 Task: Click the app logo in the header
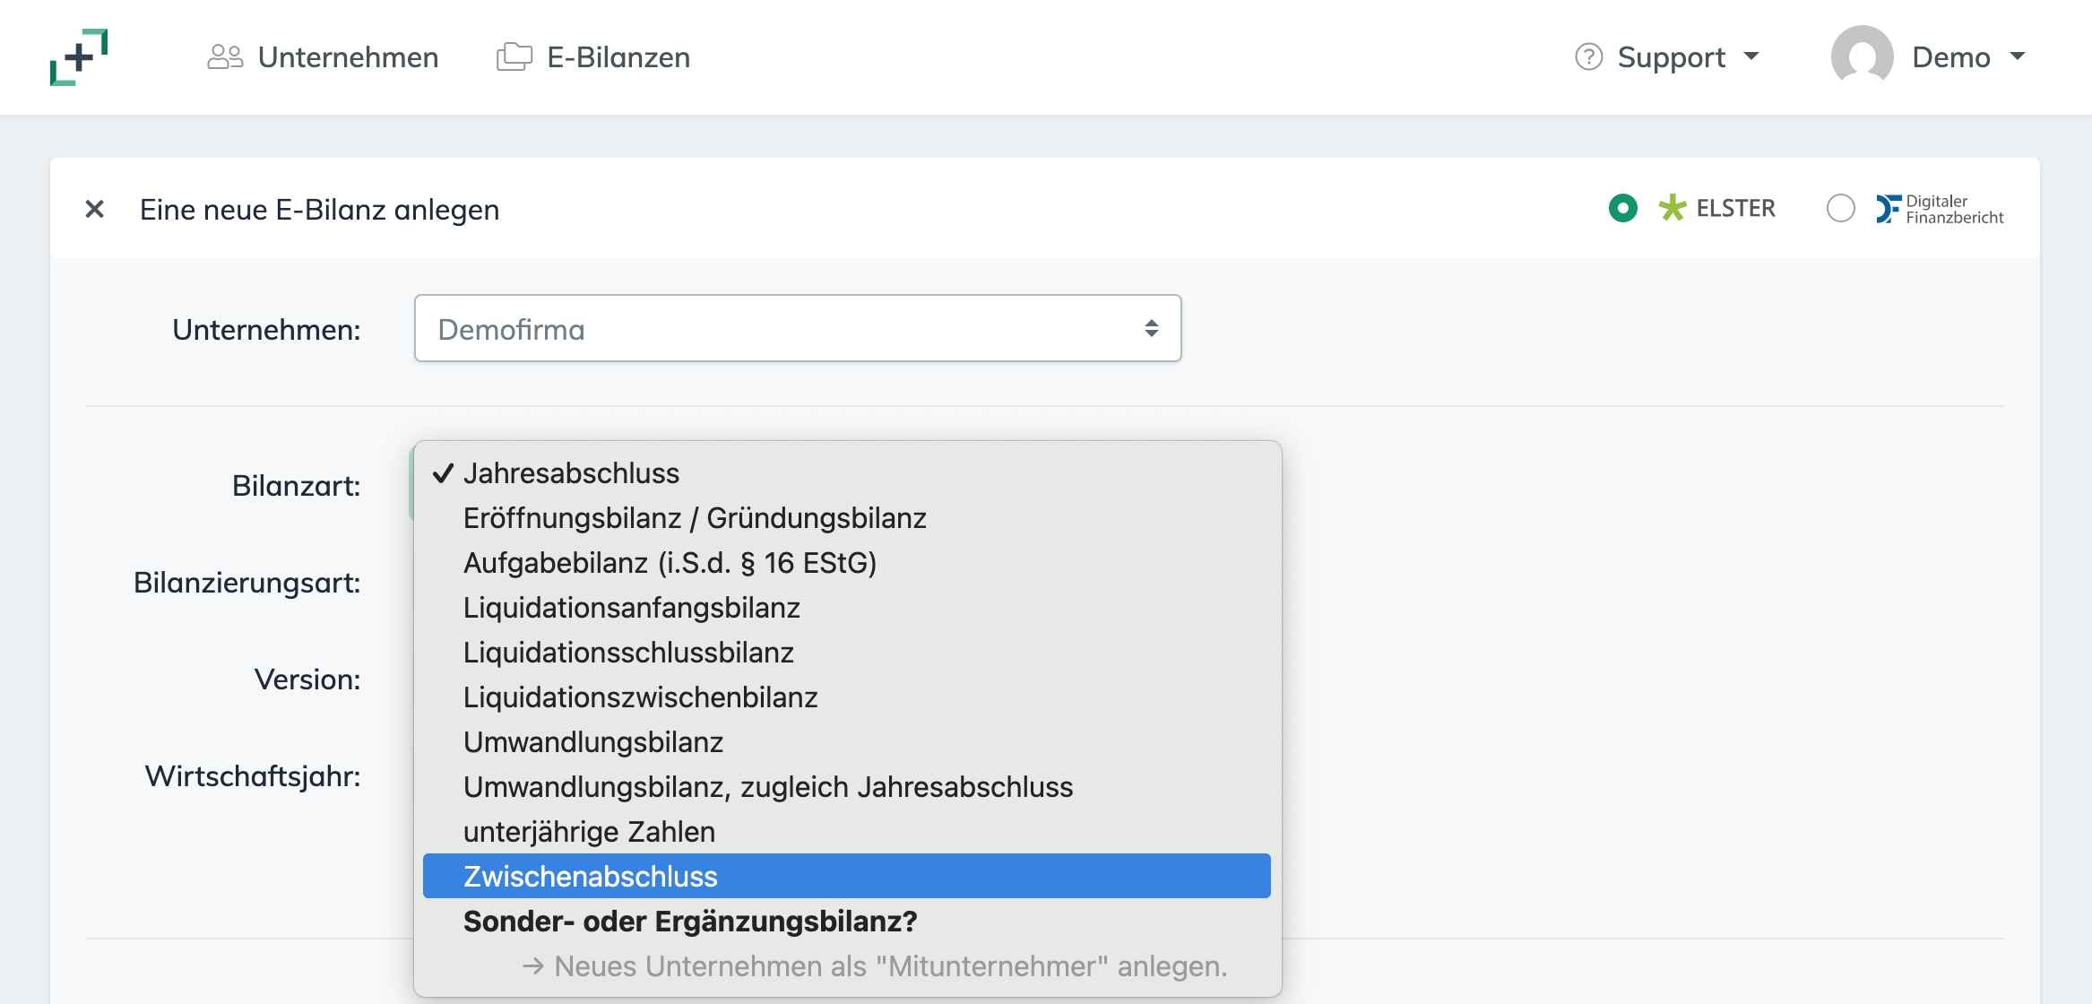tap(79, 57)
